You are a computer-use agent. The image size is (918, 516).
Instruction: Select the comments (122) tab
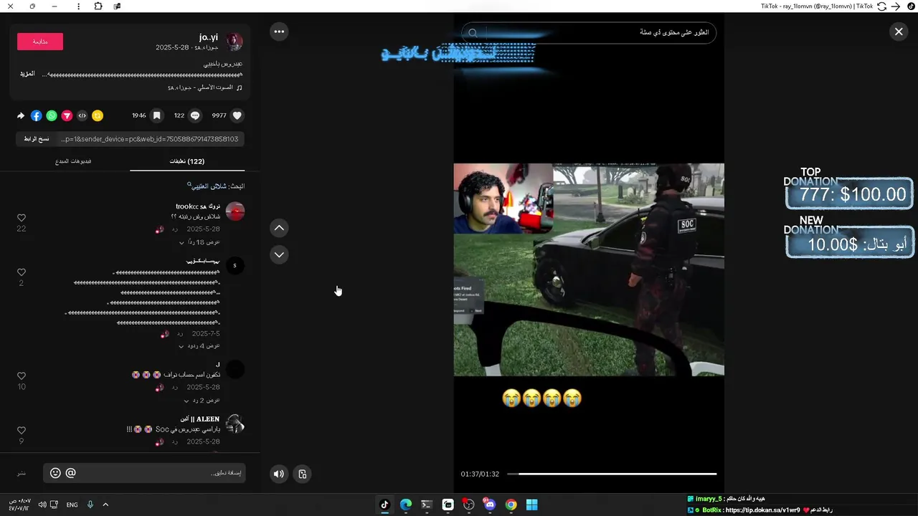point(187,161)
